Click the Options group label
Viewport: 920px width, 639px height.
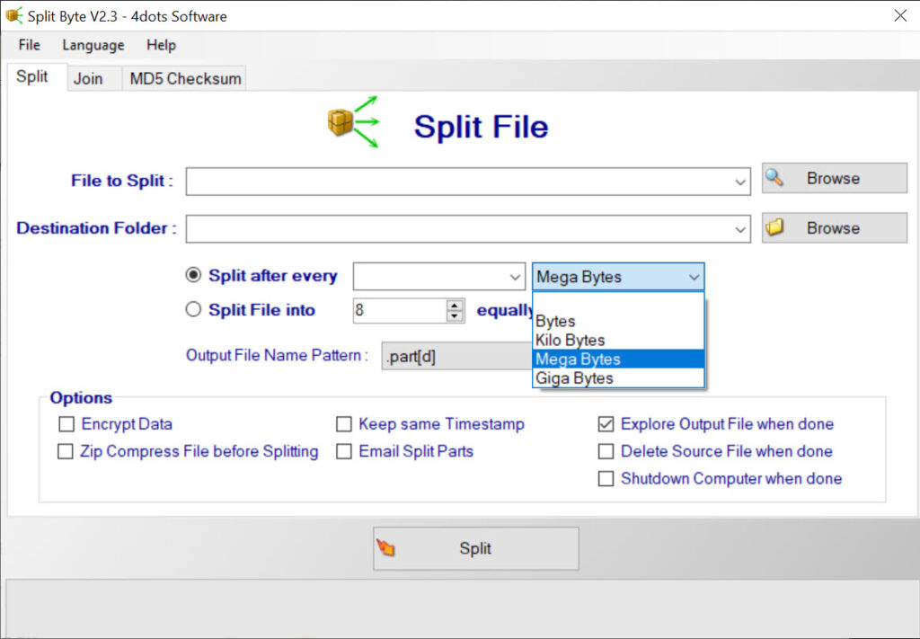81,398
